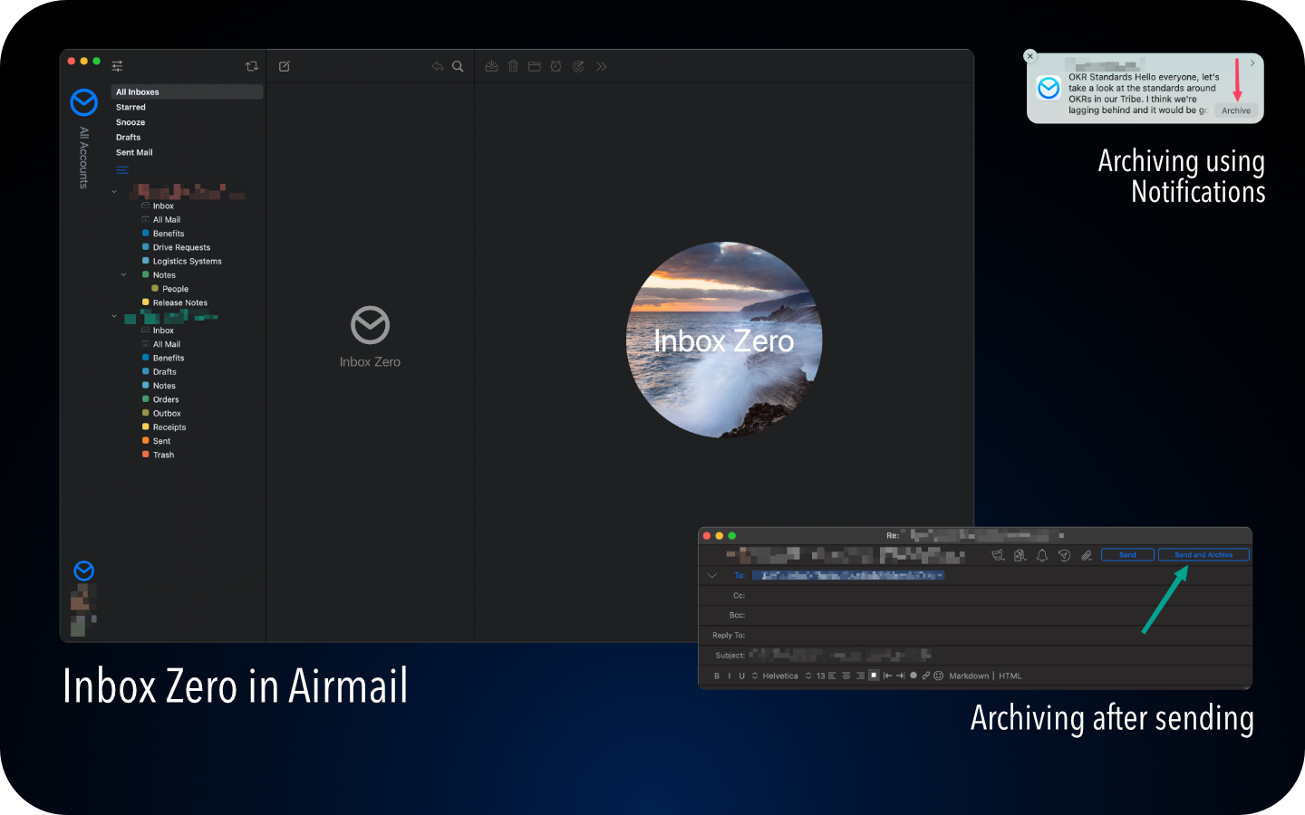
Task: Expand notification with the right chevron
Action: [x=1252, y=63]
